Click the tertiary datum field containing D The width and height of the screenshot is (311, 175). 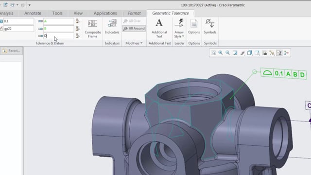(x=58, y=35)
